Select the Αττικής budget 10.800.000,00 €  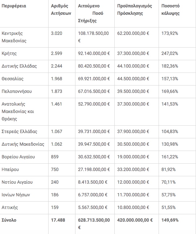(133, 207)
